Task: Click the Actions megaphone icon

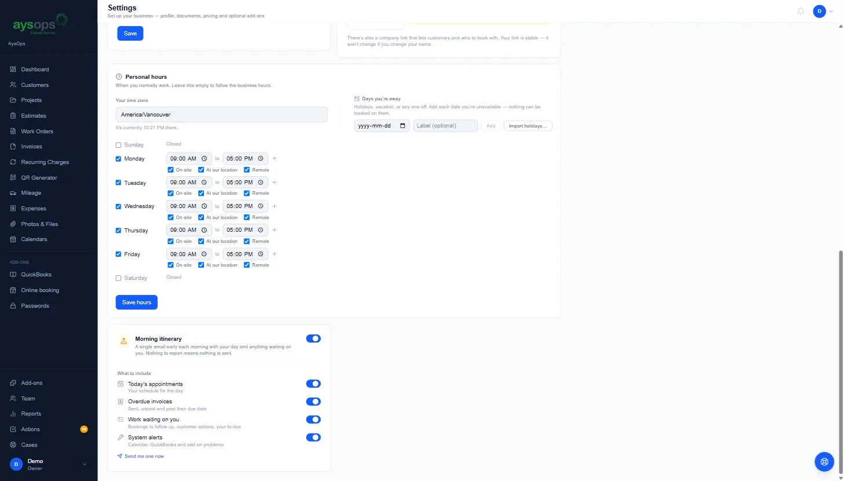Action: pyautogui.click(x=13, y=429)
